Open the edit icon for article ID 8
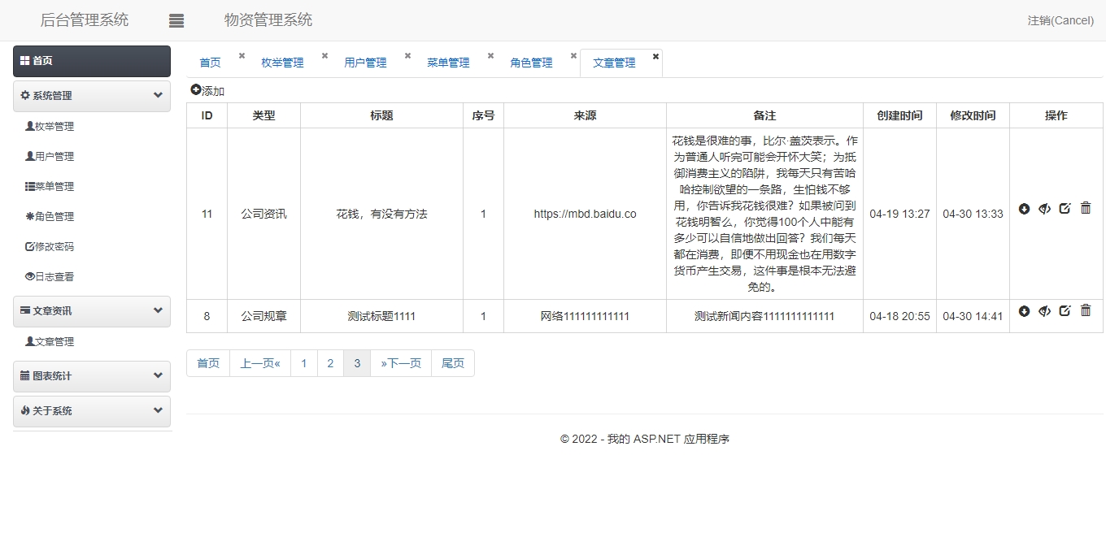Viewport: 1106px width, 533px height. (1065, 310)
